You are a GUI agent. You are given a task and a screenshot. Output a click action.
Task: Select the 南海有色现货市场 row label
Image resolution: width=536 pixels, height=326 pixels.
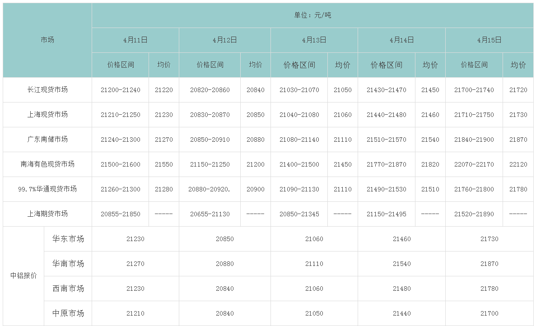(47, 164)
